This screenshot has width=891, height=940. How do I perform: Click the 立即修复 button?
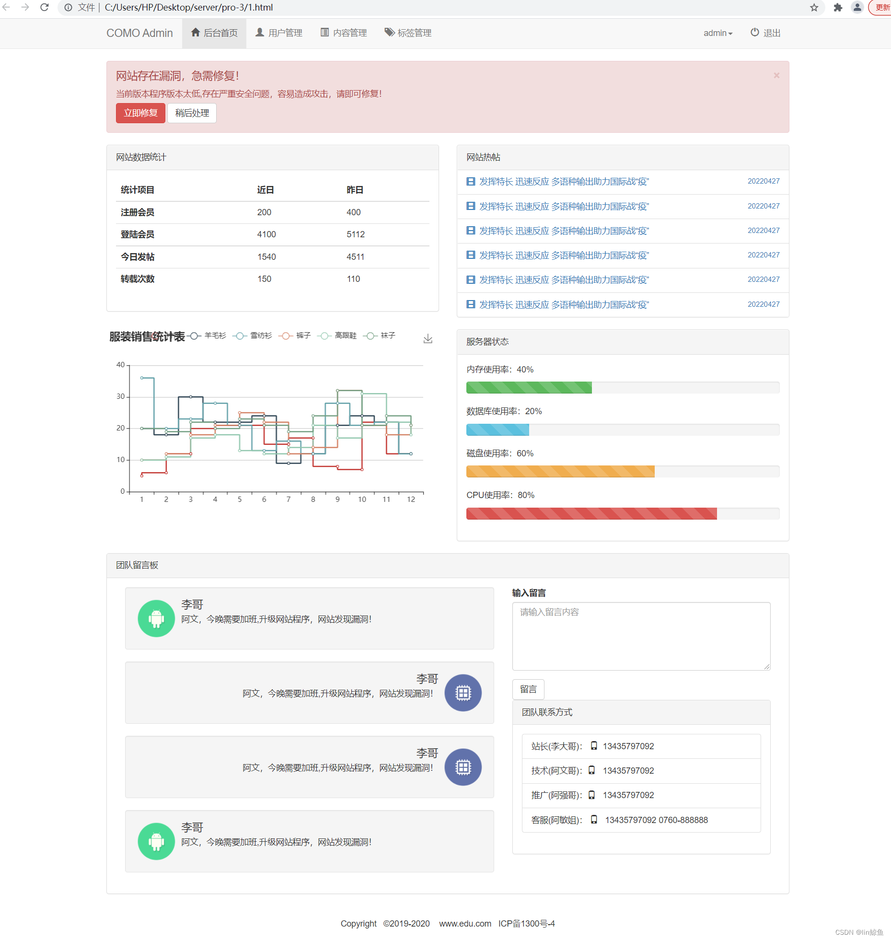(140, 113)
